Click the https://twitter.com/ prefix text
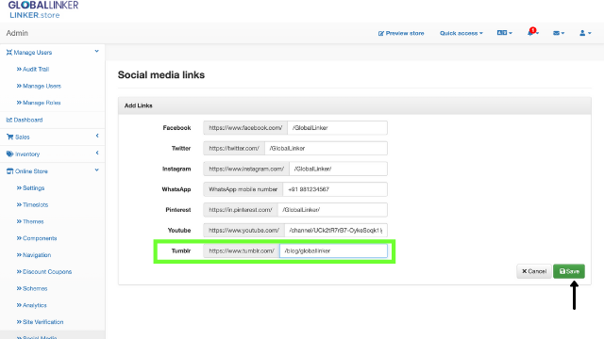The height and width of the screenshot is (339, 604). (234, 149)
